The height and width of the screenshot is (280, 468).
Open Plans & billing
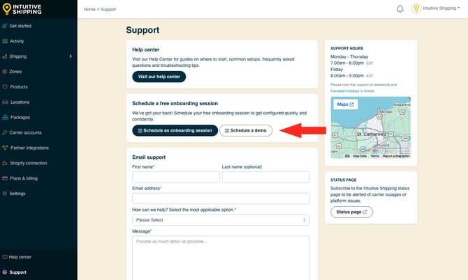24,178
